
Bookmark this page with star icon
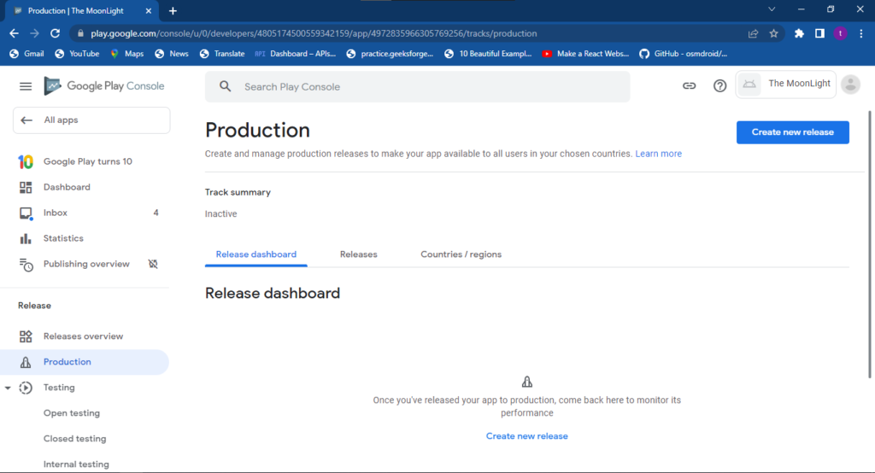click(773, 33)
